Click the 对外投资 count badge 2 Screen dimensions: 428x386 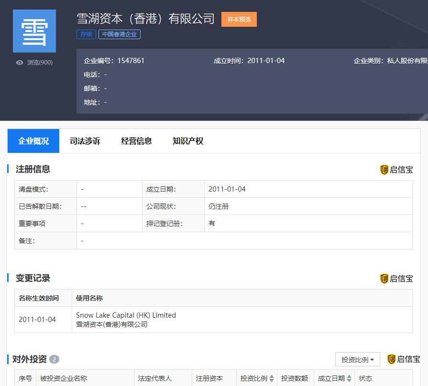[54, 359]
